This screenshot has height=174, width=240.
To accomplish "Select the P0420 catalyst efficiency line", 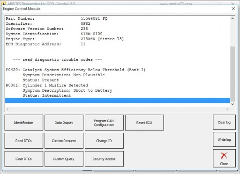I will coord(75,70).
